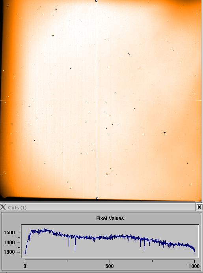Grab the bottom handle of the cut line

(97, 198)
